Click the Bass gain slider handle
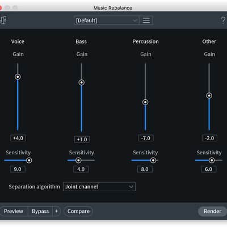 82,82
